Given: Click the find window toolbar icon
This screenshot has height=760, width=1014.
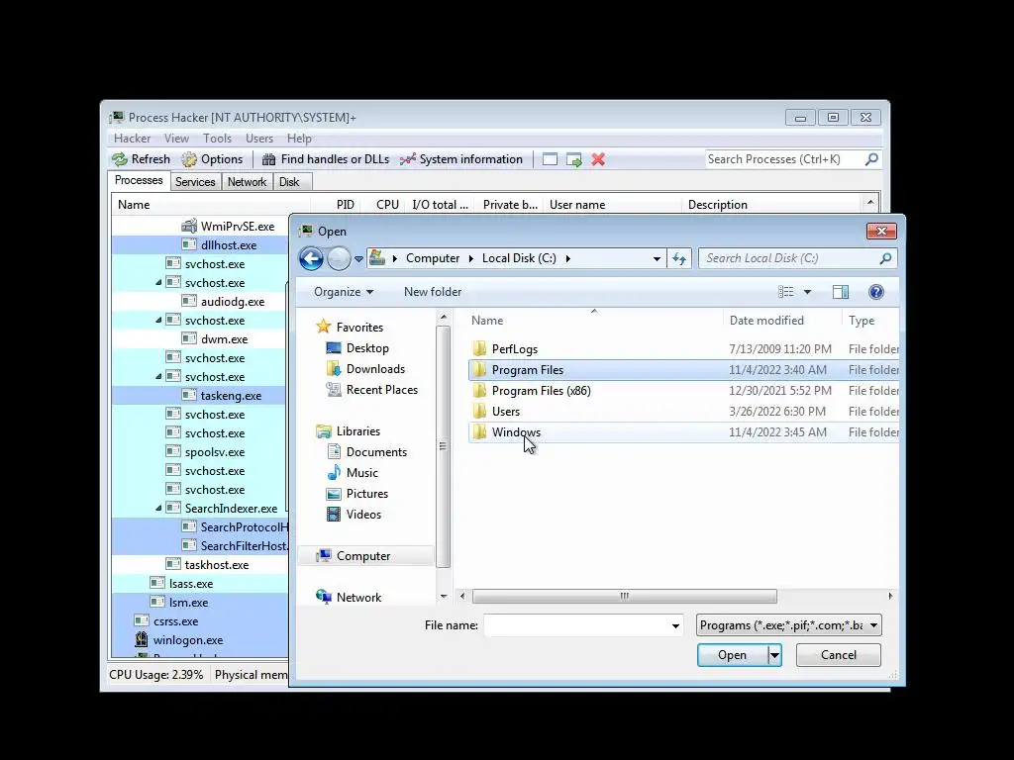Looking at the screenshot, I should [550, 159].
